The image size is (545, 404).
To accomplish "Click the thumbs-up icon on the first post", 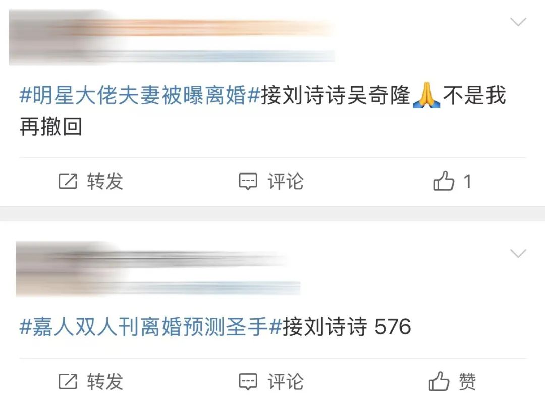I will tap(444, 181).
